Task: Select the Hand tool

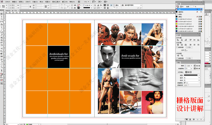Action: [2, 64]
